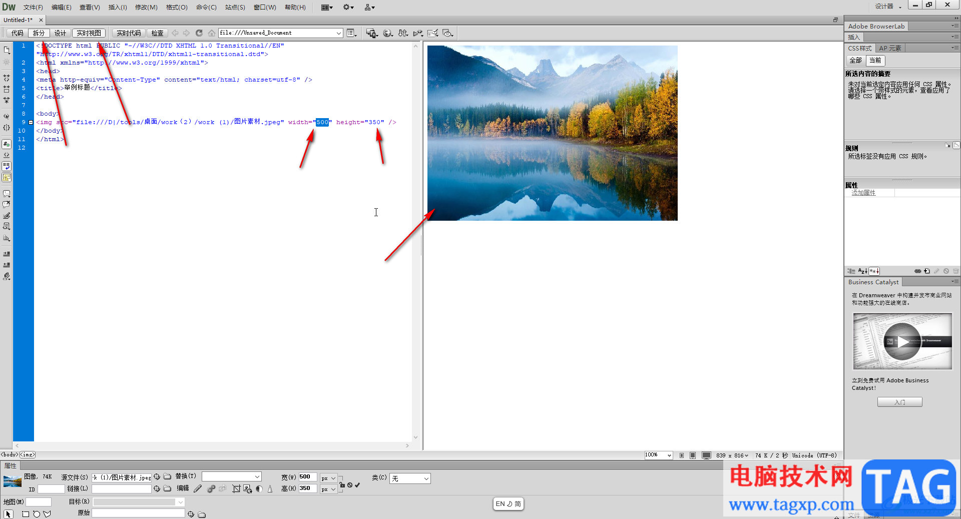
Task: Select the circle hotspot tool
Action: point(37,514)
